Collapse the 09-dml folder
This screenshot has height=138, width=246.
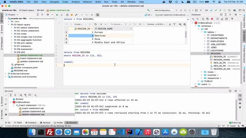(x=12, y=52)
